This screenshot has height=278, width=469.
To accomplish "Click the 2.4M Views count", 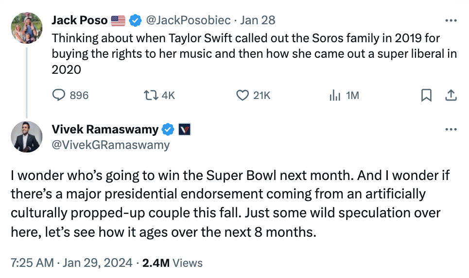I will (x=173, y=263).
